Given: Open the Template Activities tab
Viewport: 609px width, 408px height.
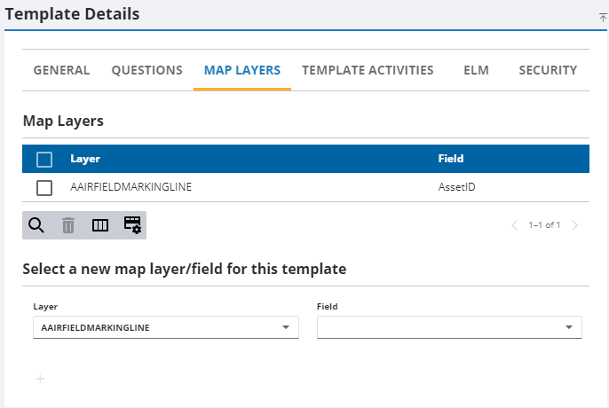Looking at the screenshot, I should click(368, 70).
